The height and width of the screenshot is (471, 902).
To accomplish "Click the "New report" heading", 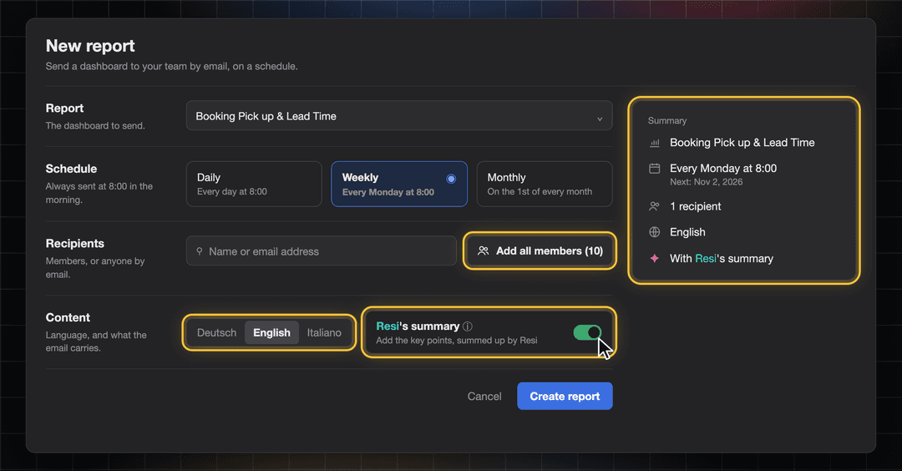I will [x=90, y=46].
